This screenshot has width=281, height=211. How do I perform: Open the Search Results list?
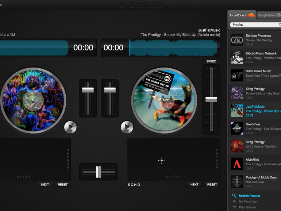pos(249,196)
